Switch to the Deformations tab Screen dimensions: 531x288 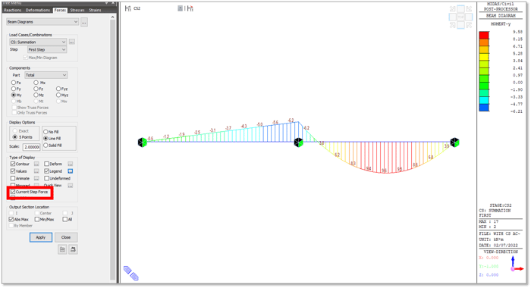click(x=38, y=10)
